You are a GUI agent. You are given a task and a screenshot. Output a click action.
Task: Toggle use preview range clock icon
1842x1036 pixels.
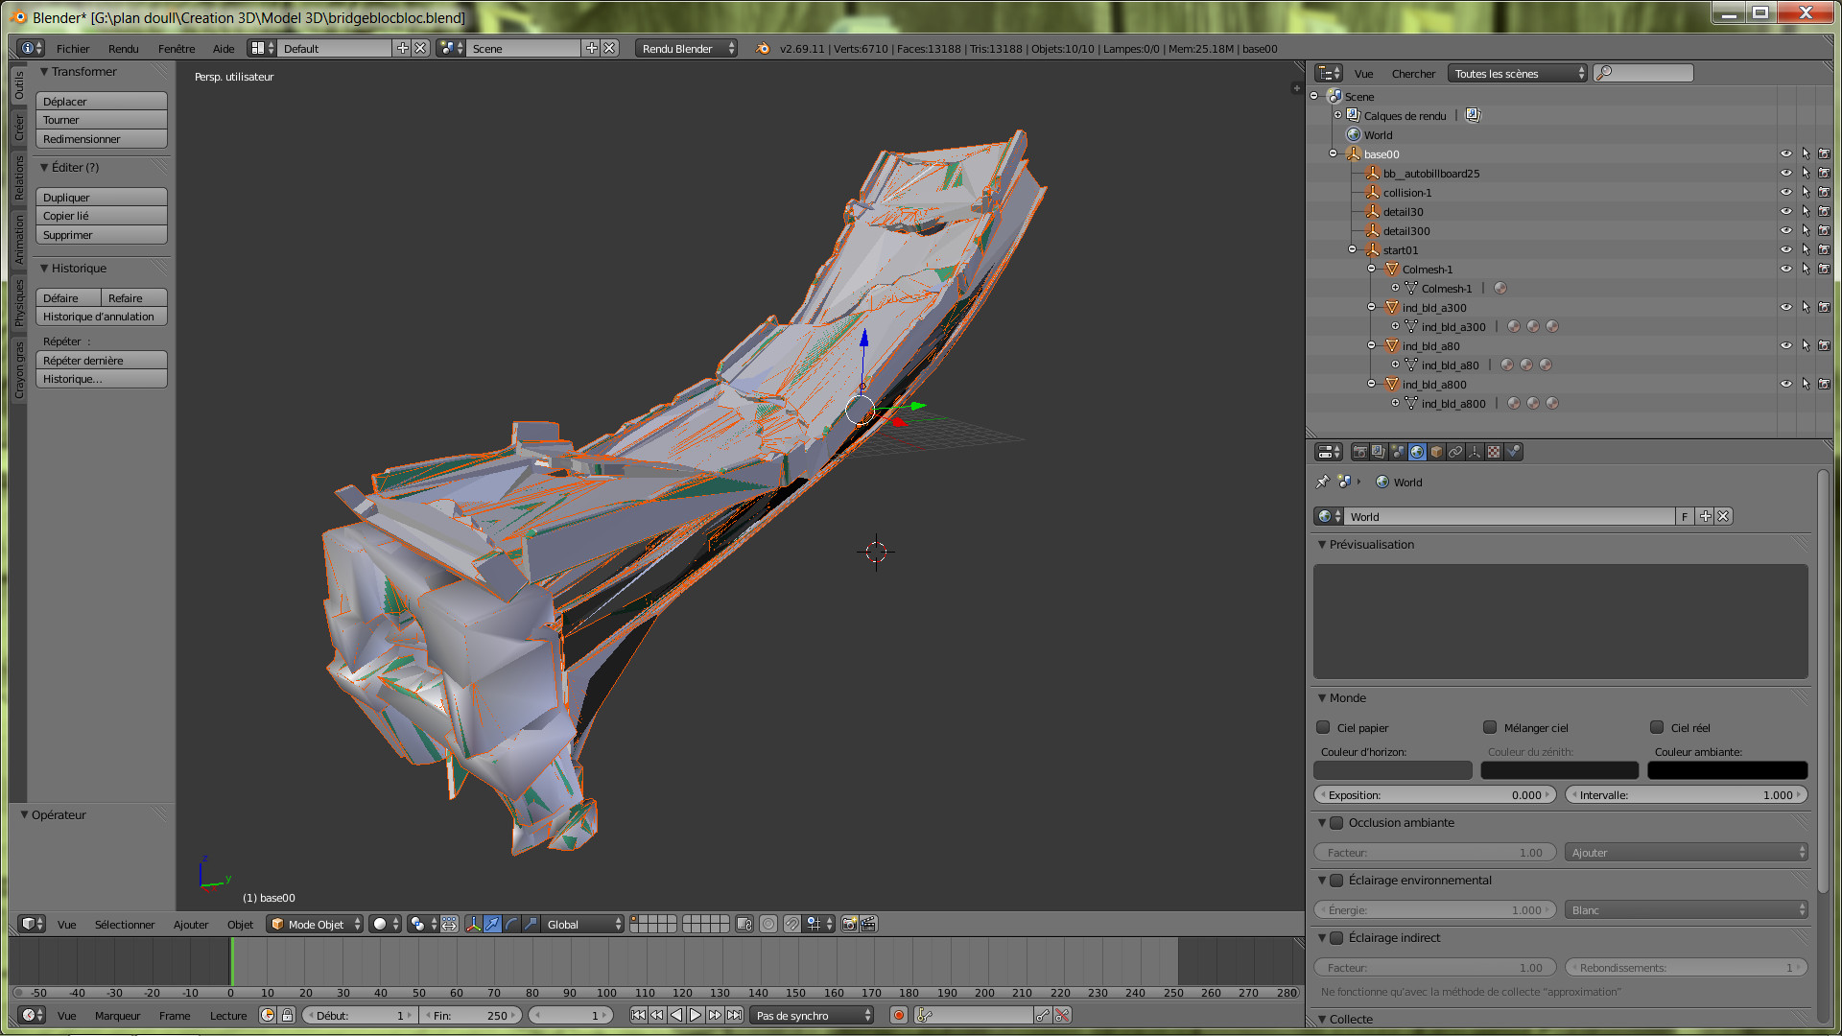[268, 1015]
